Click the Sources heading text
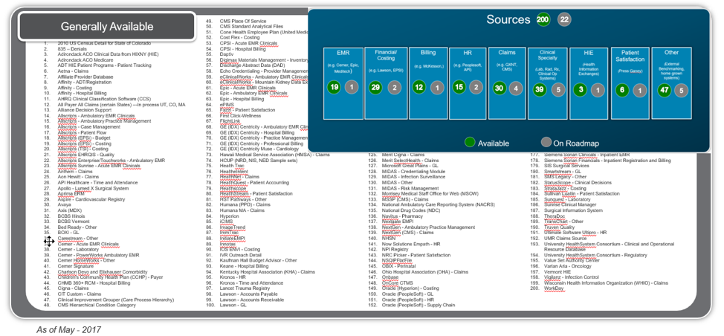 click(x=508, y=19)
